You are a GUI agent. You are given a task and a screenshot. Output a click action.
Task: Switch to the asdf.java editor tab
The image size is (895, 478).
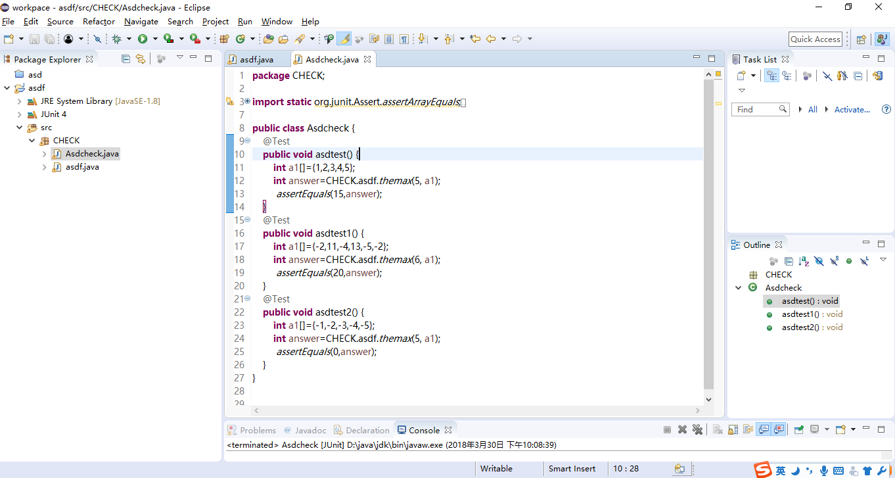point(256,59)
